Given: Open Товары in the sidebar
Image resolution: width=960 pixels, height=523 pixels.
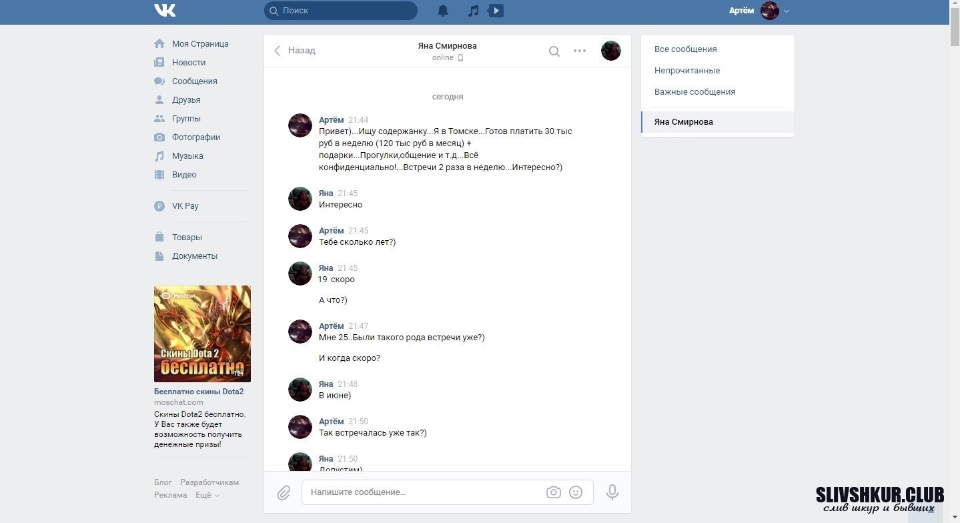Looking at the screenshot, I should (x=187, y=237).
